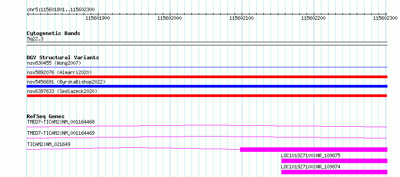The height and width of the screenshot is (177, 400).
Task: Click ruler position 115602000
Action: pyautogui.click(x=169, y=18)
